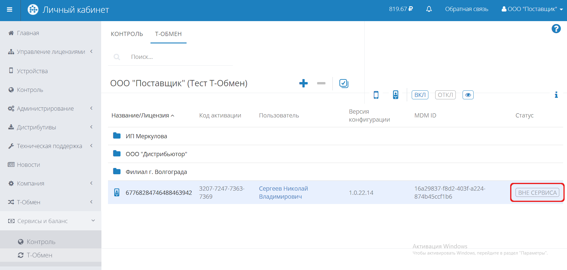Collapse Сервисы и баланс sidebar section
Image resolution: width=567 pixels, height=270 pixels.
click(51, 221)
